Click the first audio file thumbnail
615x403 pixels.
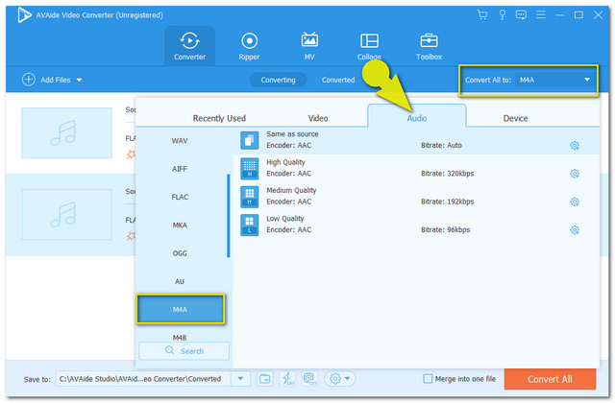coord(66,133)
